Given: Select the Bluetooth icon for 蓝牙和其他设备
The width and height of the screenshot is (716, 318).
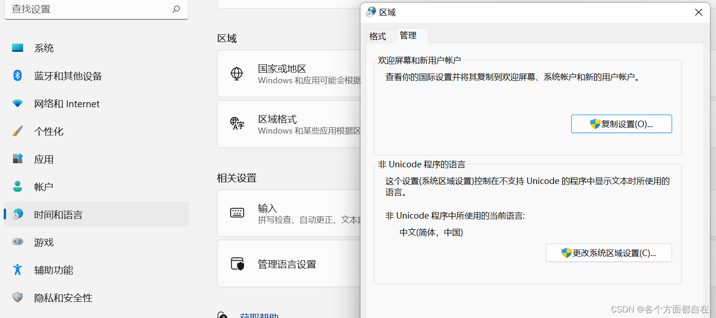Looking at the screenshot, I should 18,76.
